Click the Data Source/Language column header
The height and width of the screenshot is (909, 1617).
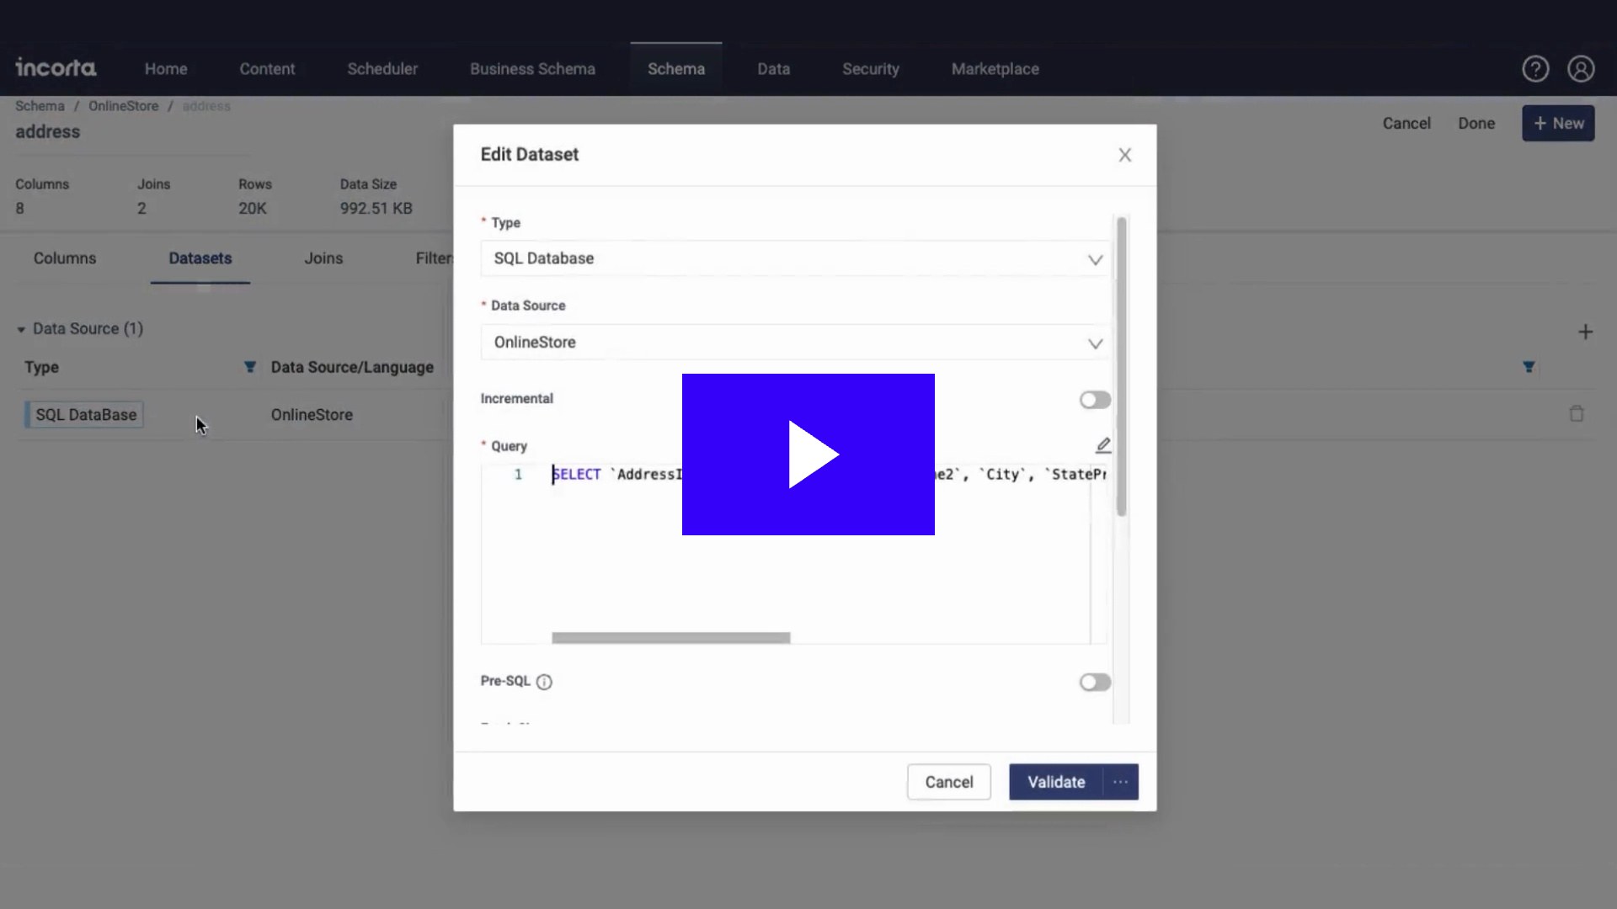click(x=352, y=367)
